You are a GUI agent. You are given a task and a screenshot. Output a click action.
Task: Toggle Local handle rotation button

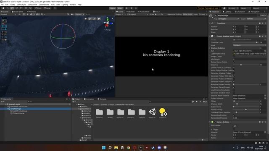[47, 8]
